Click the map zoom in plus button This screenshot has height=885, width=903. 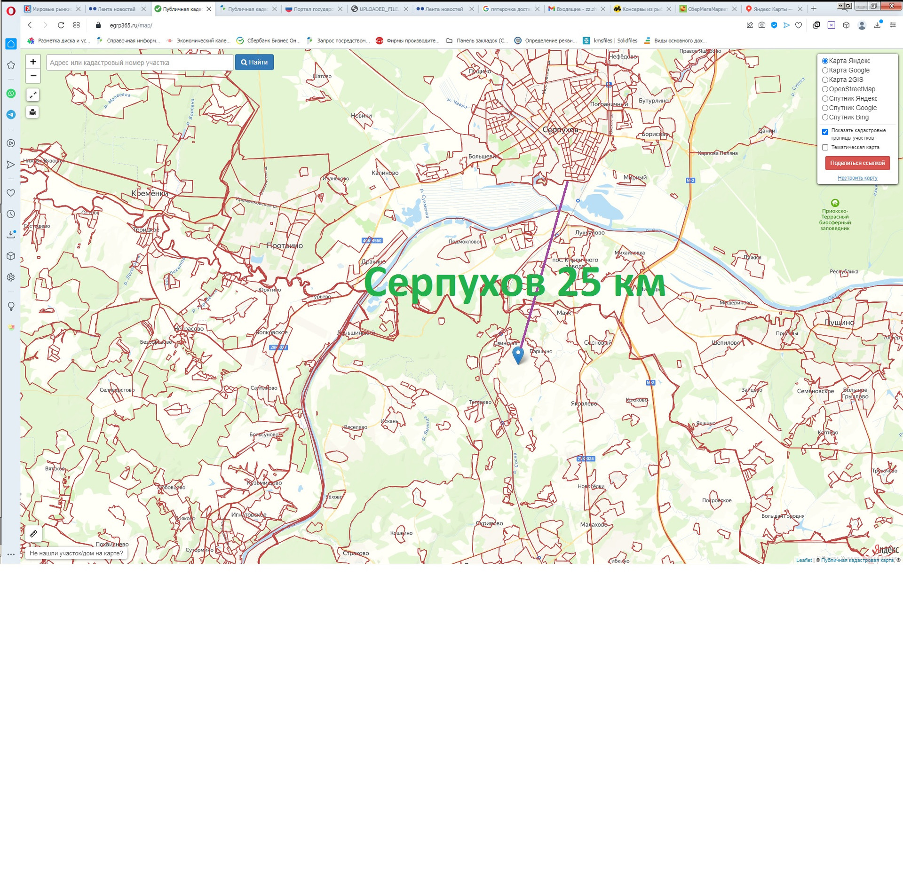point(33,62)
